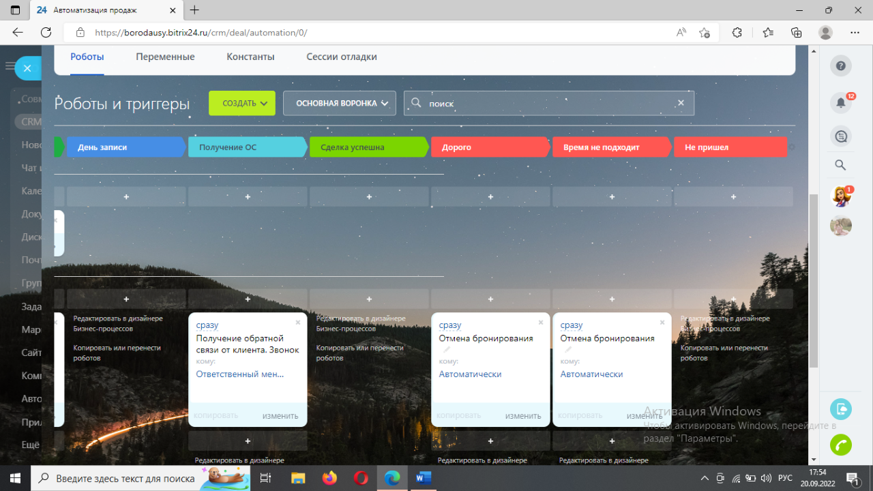The height and width of the screenshot is (491, 873).
Task: Launch Firefox from the taskbar
Action: pyautogui.click(x=329, y=478)
